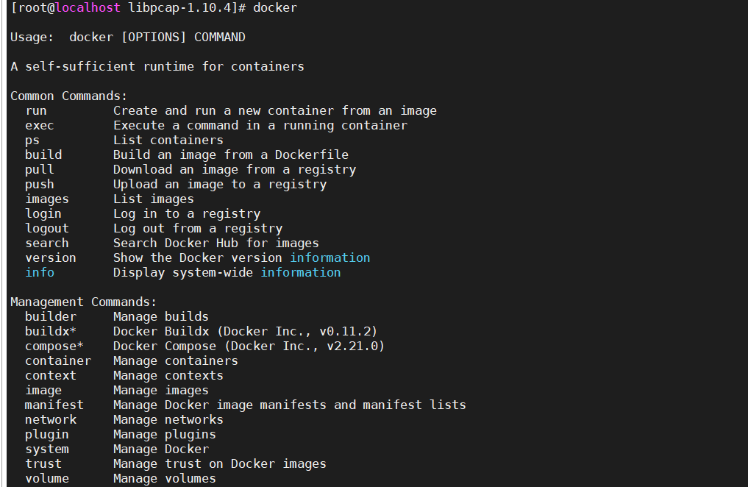Image resolution: width=748 pixels, height=487 pixels.
Task: Click the 'run' command name
Action: [x=36, y=110]
